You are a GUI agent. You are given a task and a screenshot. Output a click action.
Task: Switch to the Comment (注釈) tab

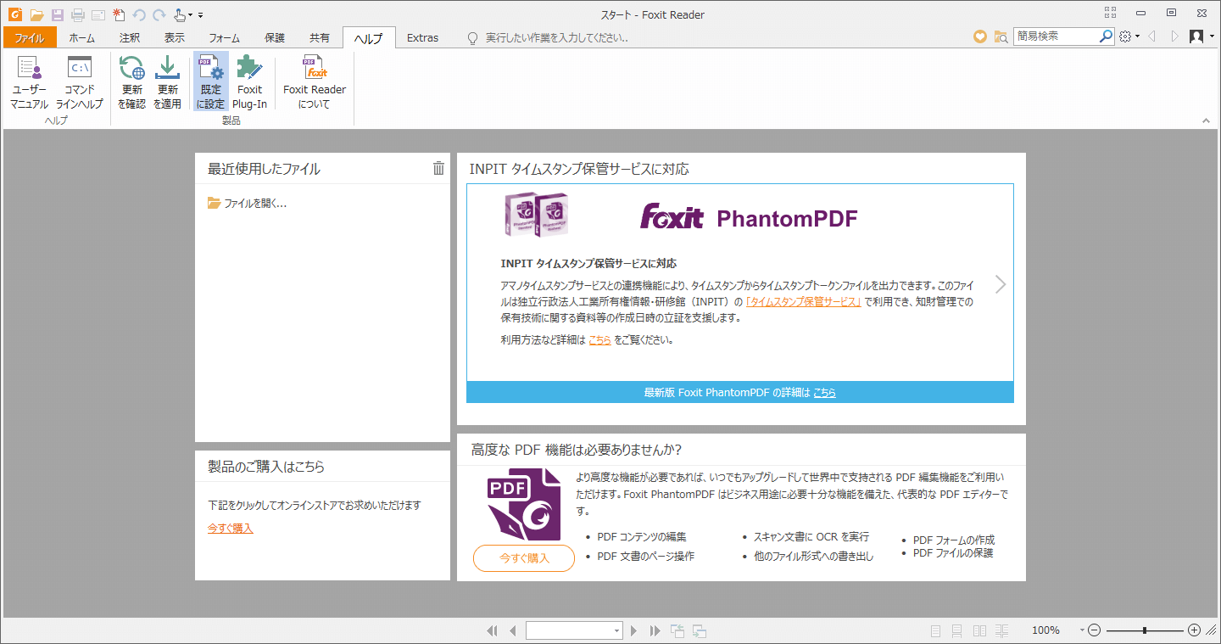click(130, 37)
